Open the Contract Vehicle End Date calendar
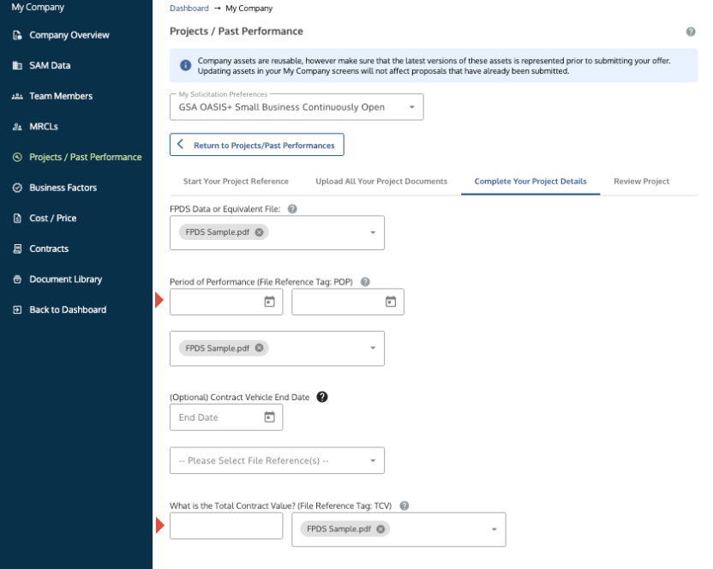 point(268,417)
